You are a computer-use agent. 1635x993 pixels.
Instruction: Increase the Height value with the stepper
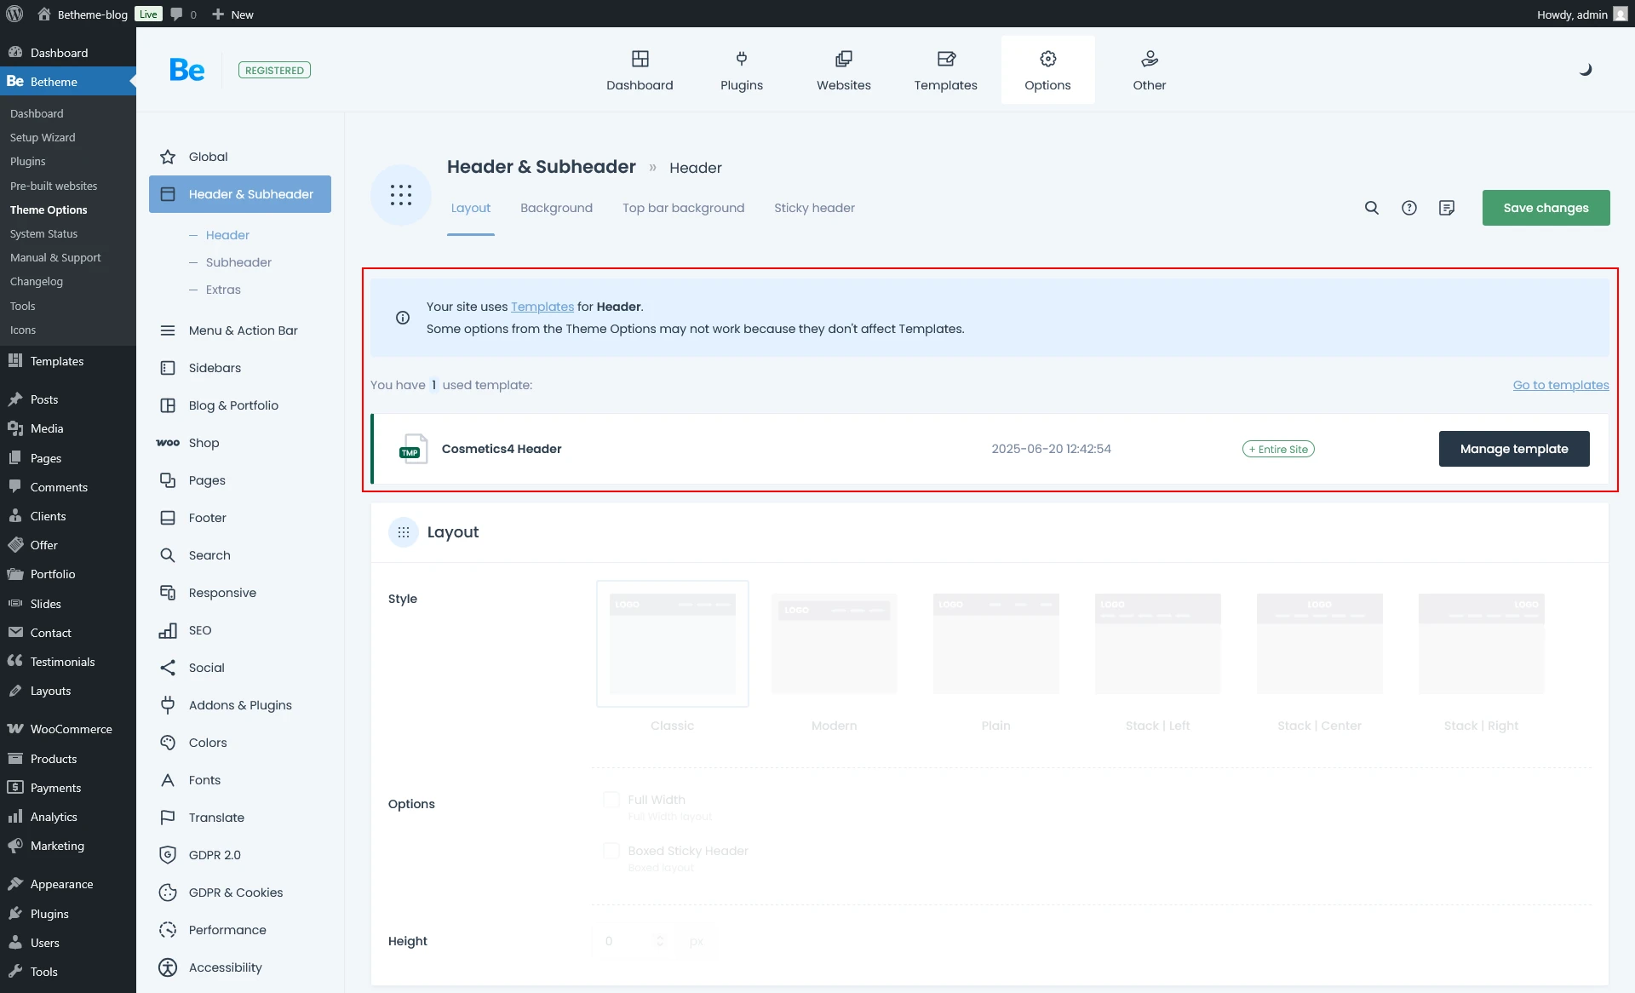tap(660, 936)
